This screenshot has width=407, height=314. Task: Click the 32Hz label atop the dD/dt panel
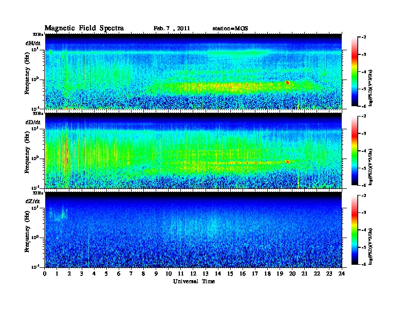[x=38, y=113]
